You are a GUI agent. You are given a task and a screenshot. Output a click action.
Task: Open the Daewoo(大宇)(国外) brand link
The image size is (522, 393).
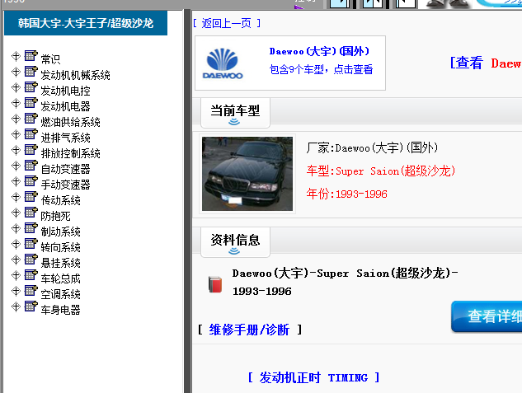[x=319, y=51]
